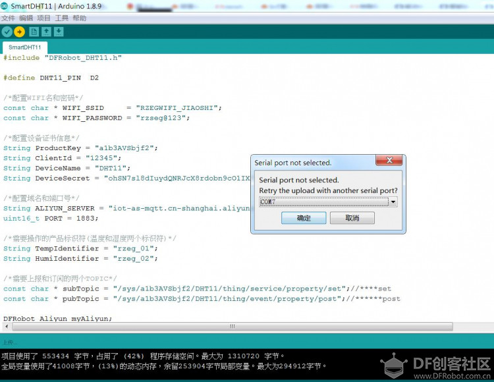The image size is (494, 382).
Task: Click the console line with 553434 字节
Action: tap(143, 356)
